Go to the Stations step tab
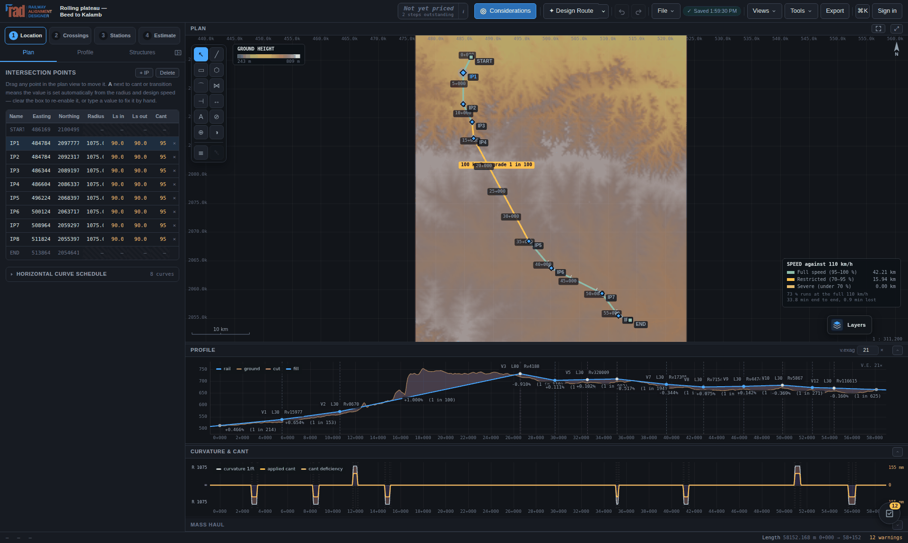The height and width of the screenshot is (543, 908). tap(115, 35)
